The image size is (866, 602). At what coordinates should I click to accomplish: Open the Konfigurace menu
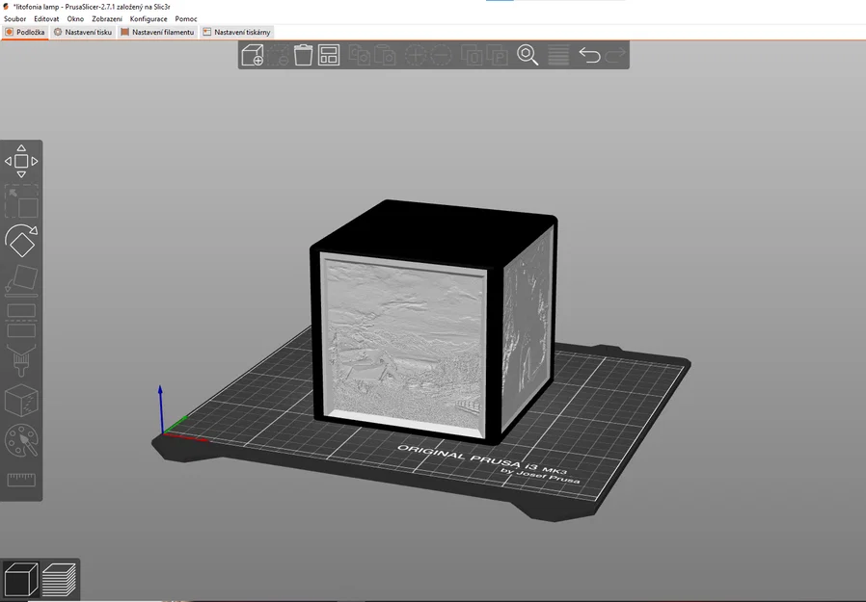pyautogui.click(x=148, y=18)
